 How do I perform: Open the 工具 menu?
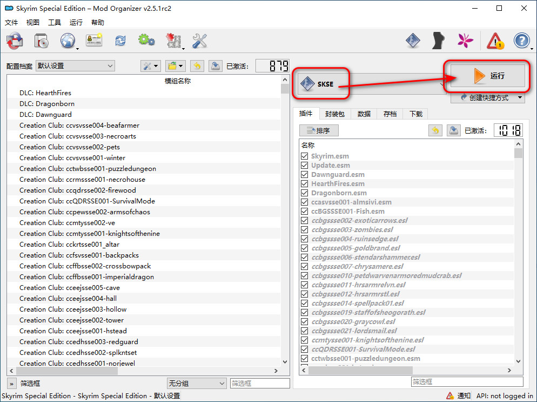click(55, 23)
